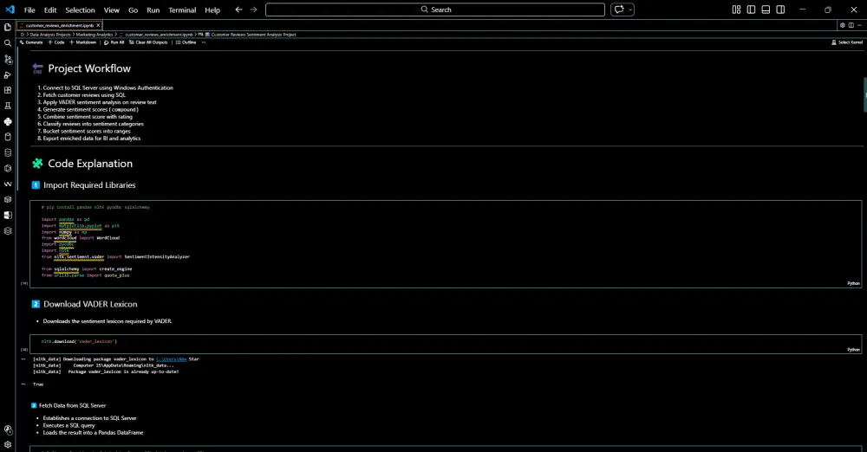
Task: Click the Download VADER Lexicon heading
Action: click(x=91, y=304)
